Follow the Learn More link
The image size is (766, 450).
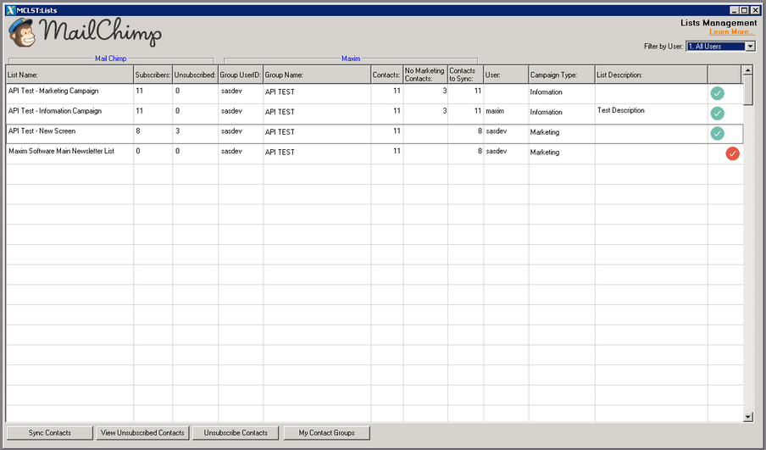point(732,31)
